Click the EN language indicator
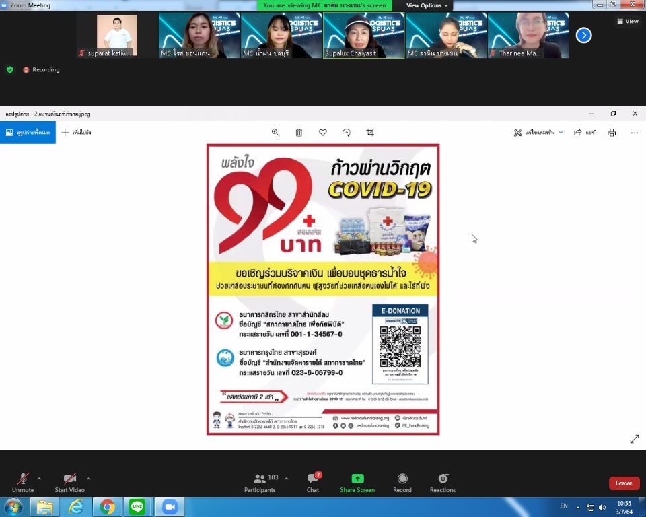The image size is (646, 517). [564, 506]
